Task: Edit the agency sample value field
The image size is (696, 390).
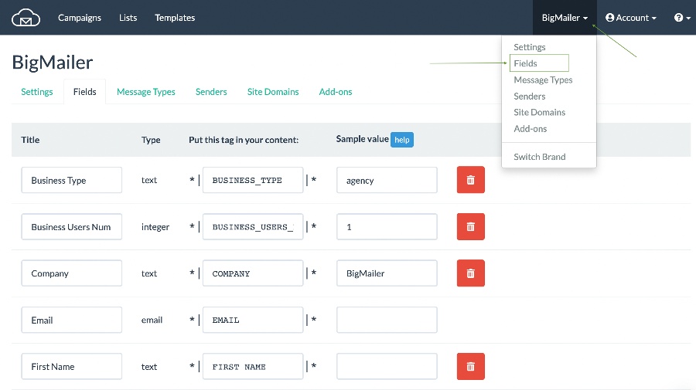Action: [387, 180]
